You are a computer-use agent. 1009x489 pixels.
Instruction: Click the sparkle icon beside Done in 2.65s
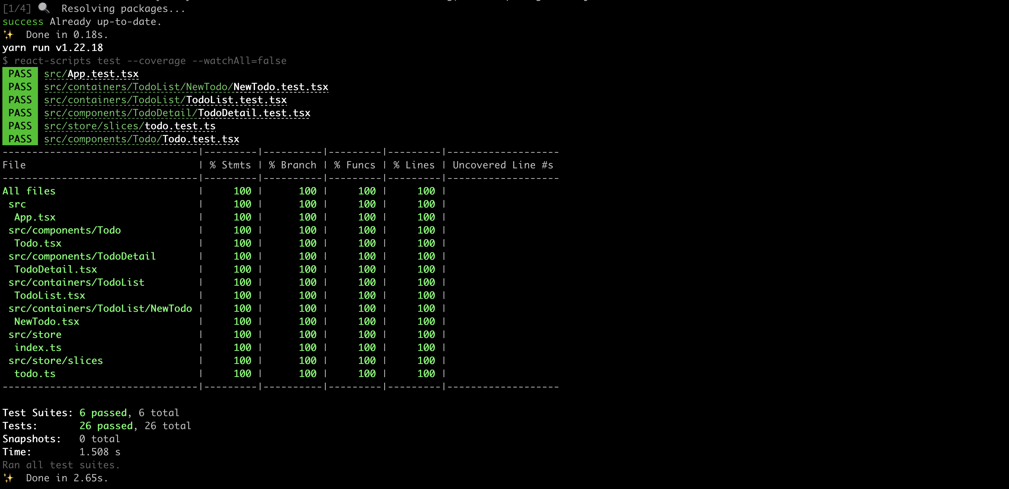coord(8,478)
